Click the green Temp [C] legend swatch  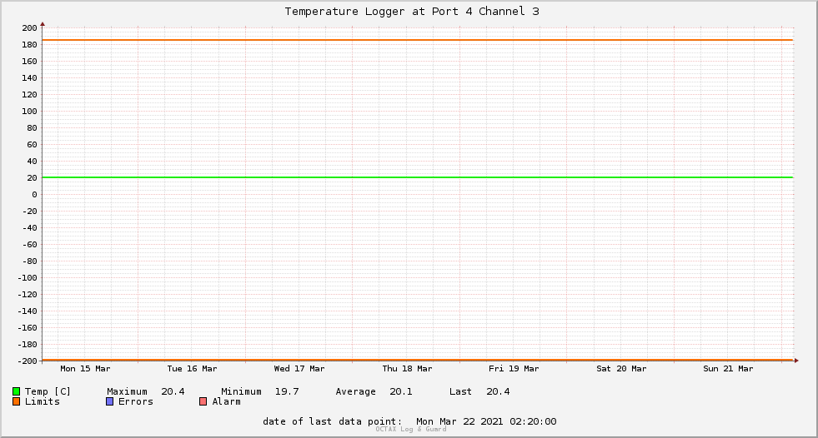click(x=16, y=391)
